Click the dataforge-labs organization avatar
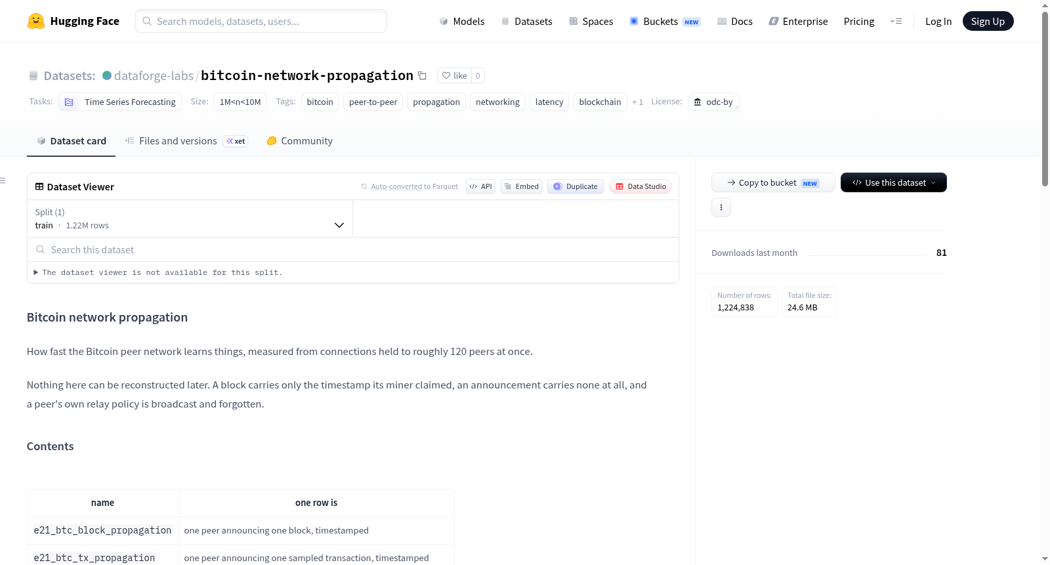The width and height of the screenshot is (1050, 565). [x=107, y=75]
